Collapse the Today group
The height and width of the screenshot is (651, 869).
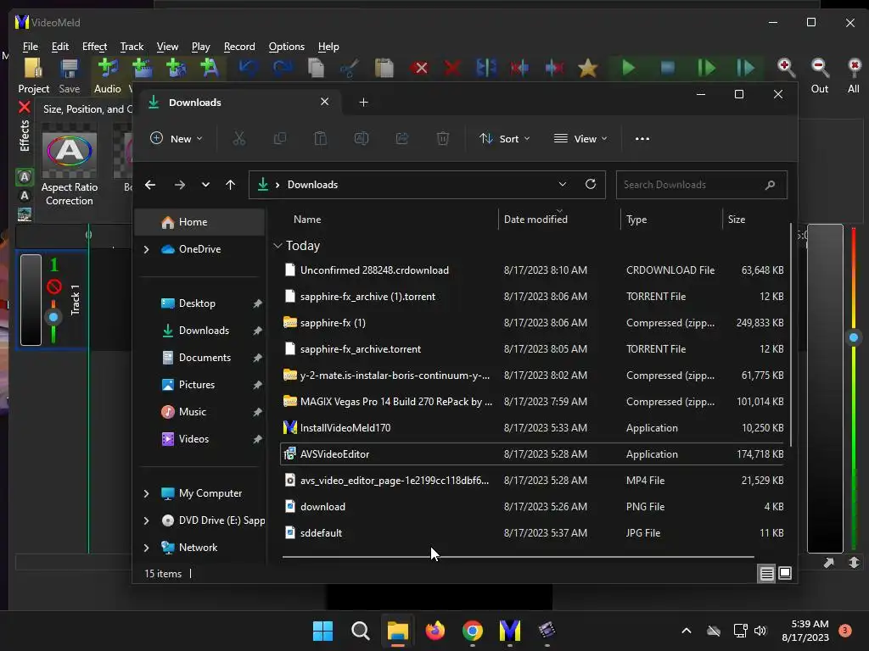pos(278,246)
